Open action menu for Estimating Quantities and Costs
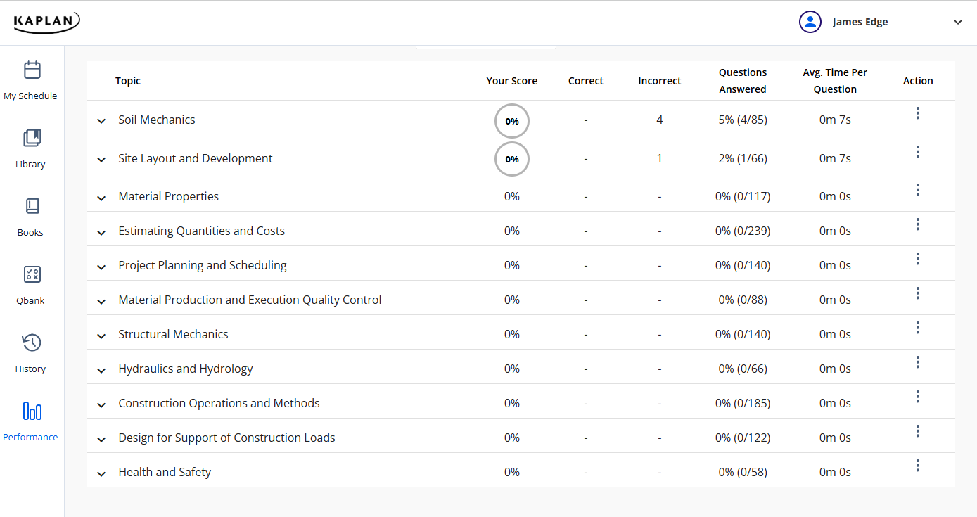Image resolution: width=977 pixels, height=517 pixels. tap(918, 224)
